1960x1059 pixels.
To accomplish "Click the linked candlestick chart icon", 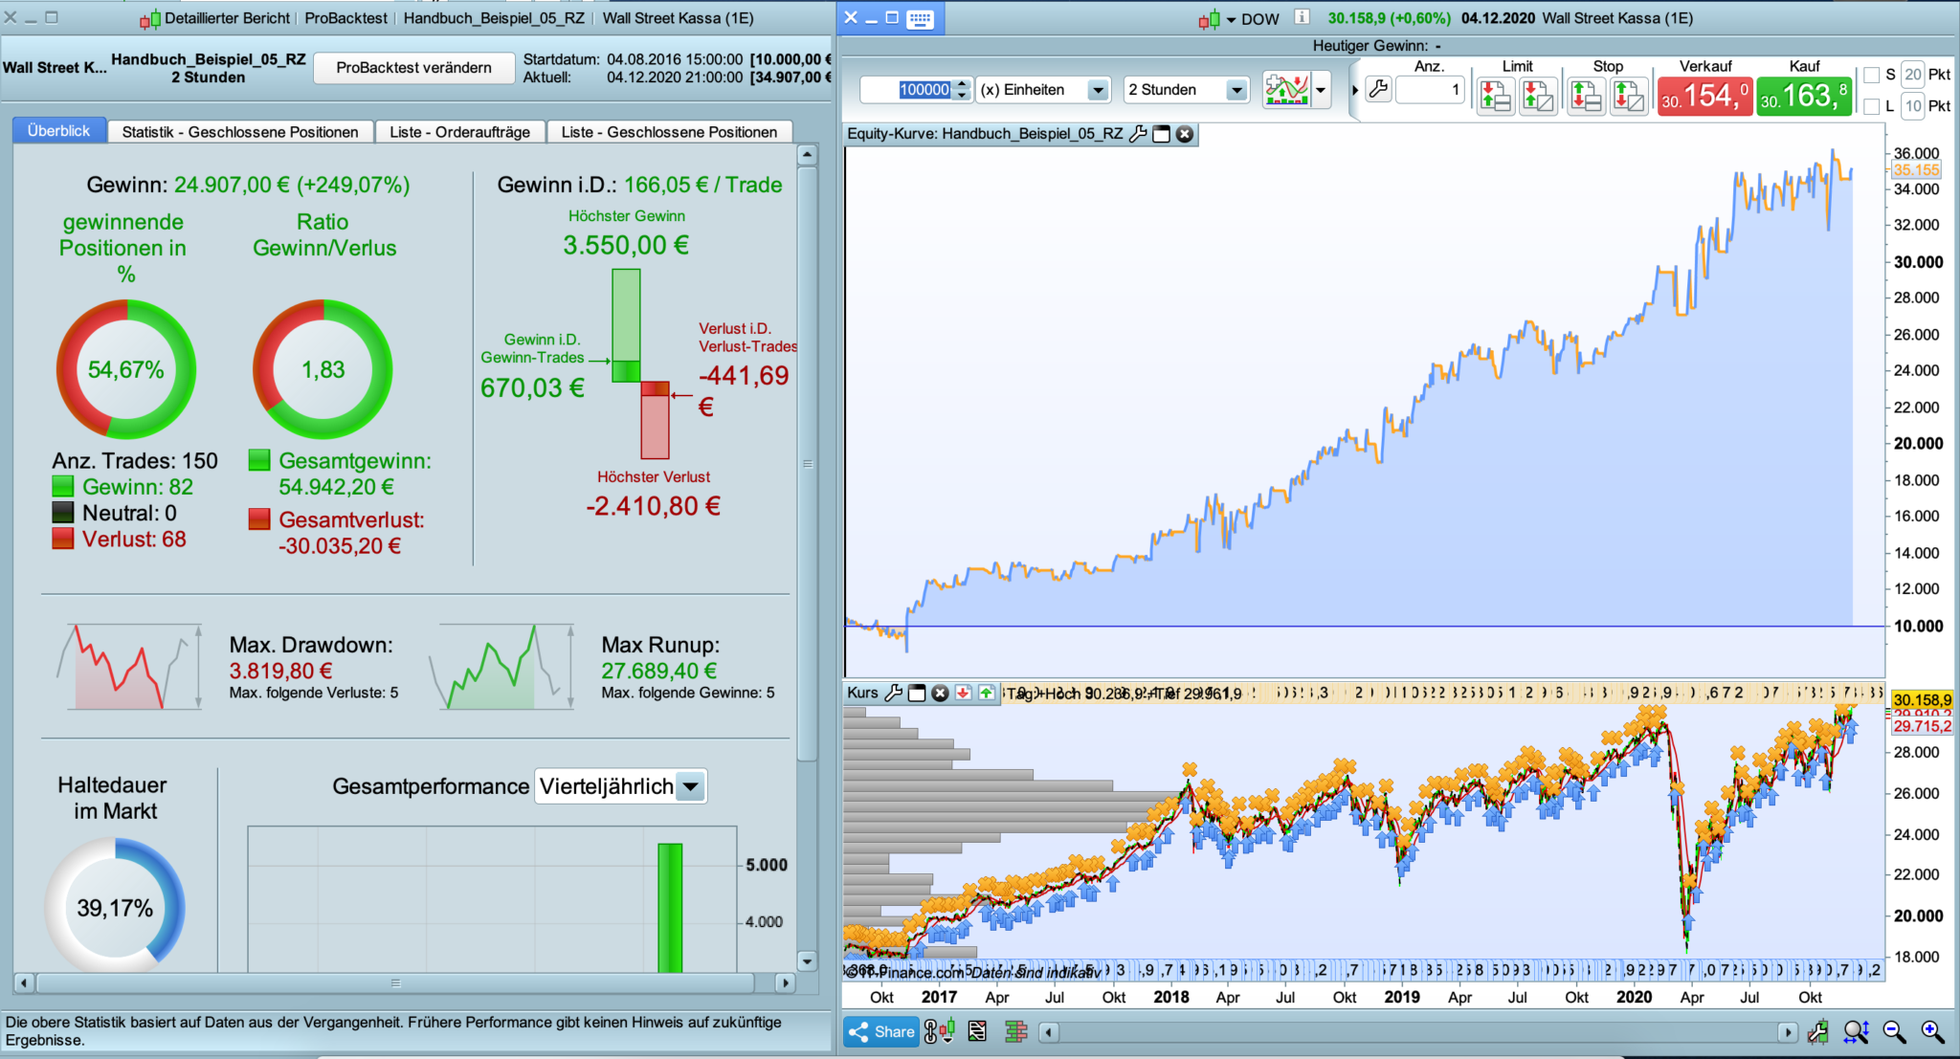I will tap(939, 1031).
